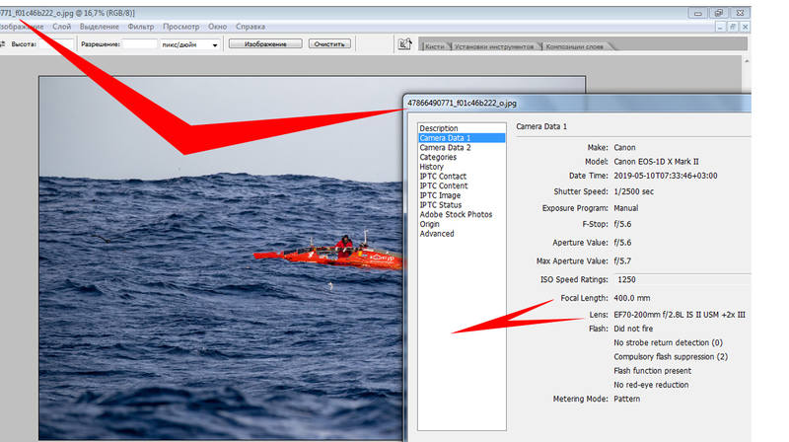The height and width of the screenshot is (442, 789).
Task: Switch to the Композиции слоев tab
Action: click(x=575, y=46)
